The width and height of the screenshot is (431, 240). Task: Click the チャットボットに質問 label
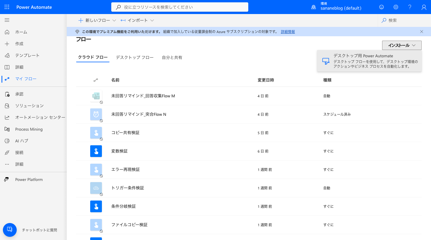40,230
